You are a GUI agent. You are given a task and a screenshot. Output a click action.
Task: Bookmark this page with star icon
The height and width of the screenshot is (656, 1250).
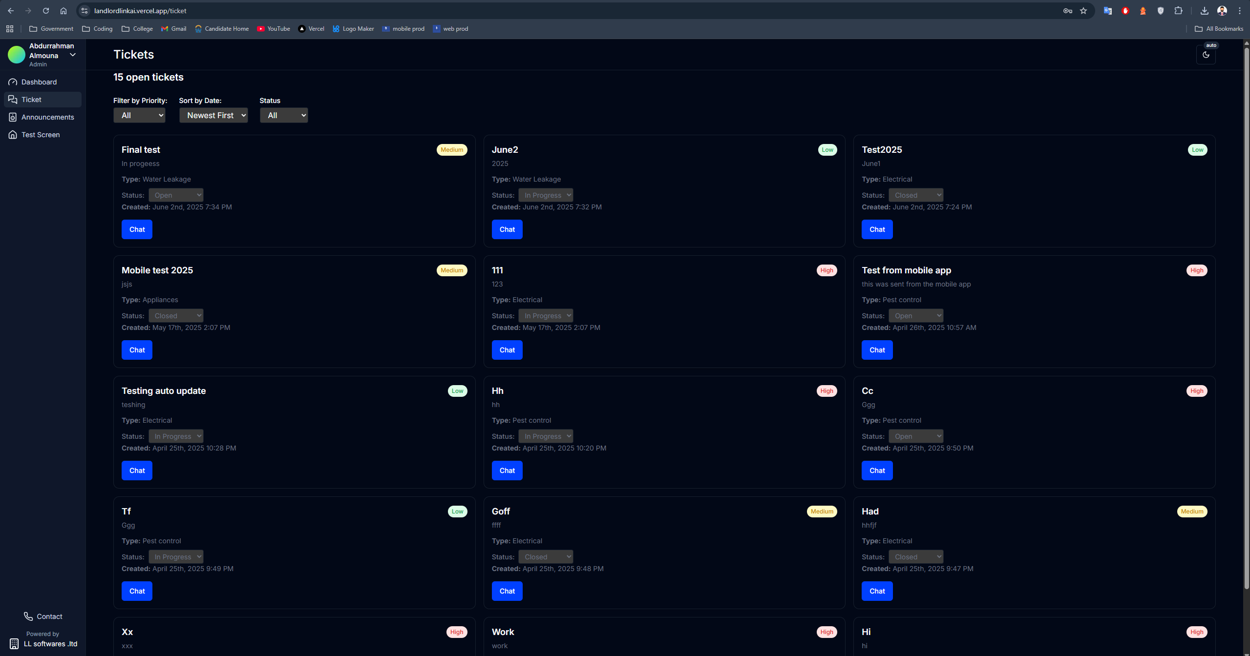[x=1083, y=11]
